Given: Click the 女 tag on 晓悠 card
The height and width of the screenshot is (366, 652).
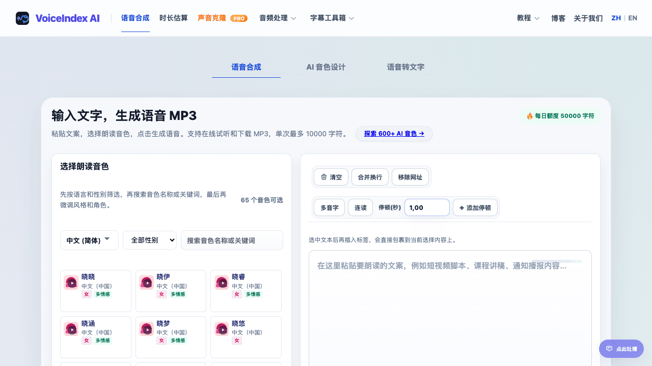Looking at the screenshot, I should tap(237, 341).
